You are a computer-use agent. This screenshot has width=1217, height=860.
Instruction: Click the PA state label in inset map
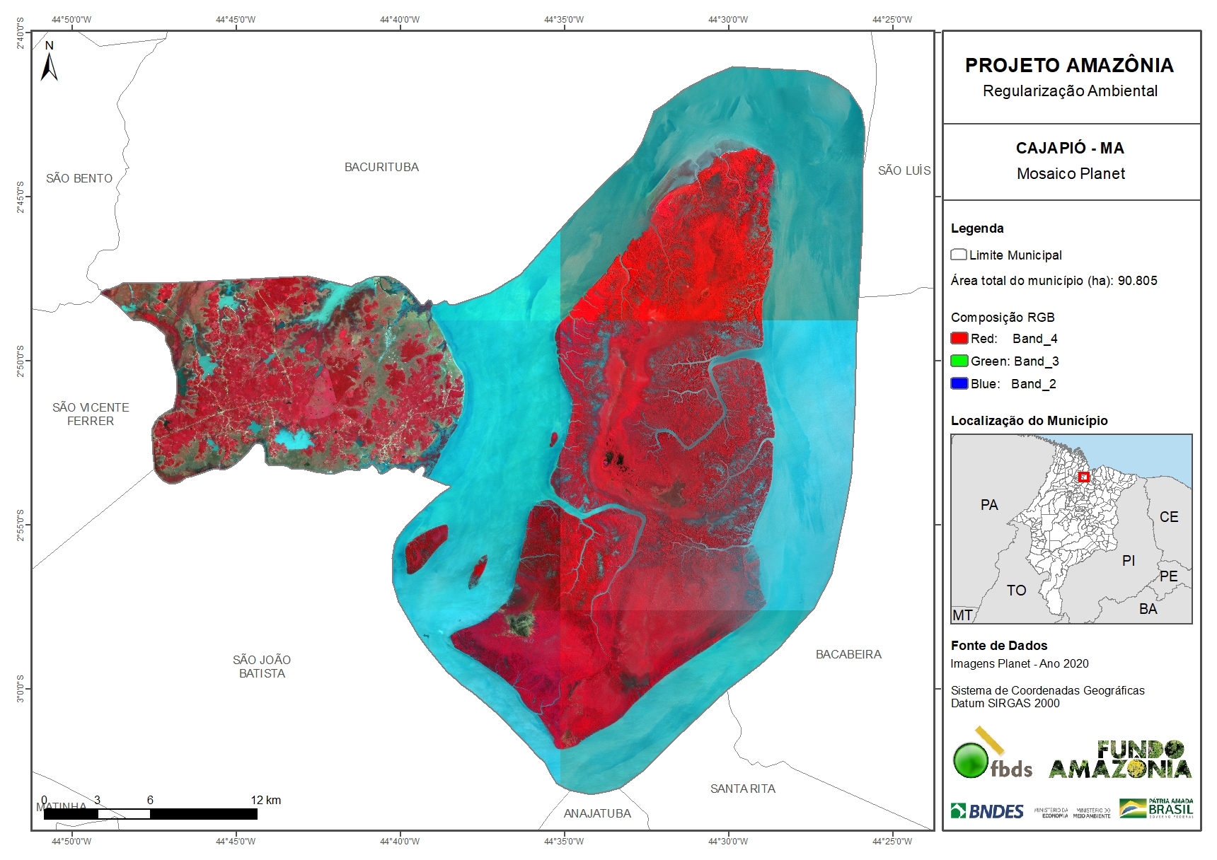[989, 505]
